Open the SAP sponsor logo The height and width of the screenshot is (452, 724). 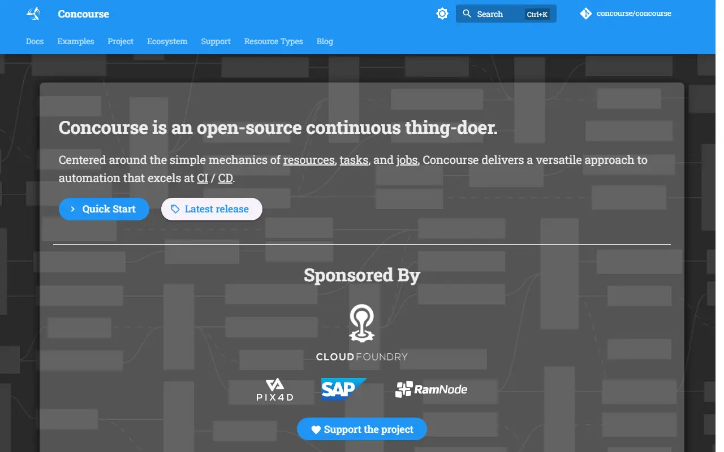(x=343, y=389)
